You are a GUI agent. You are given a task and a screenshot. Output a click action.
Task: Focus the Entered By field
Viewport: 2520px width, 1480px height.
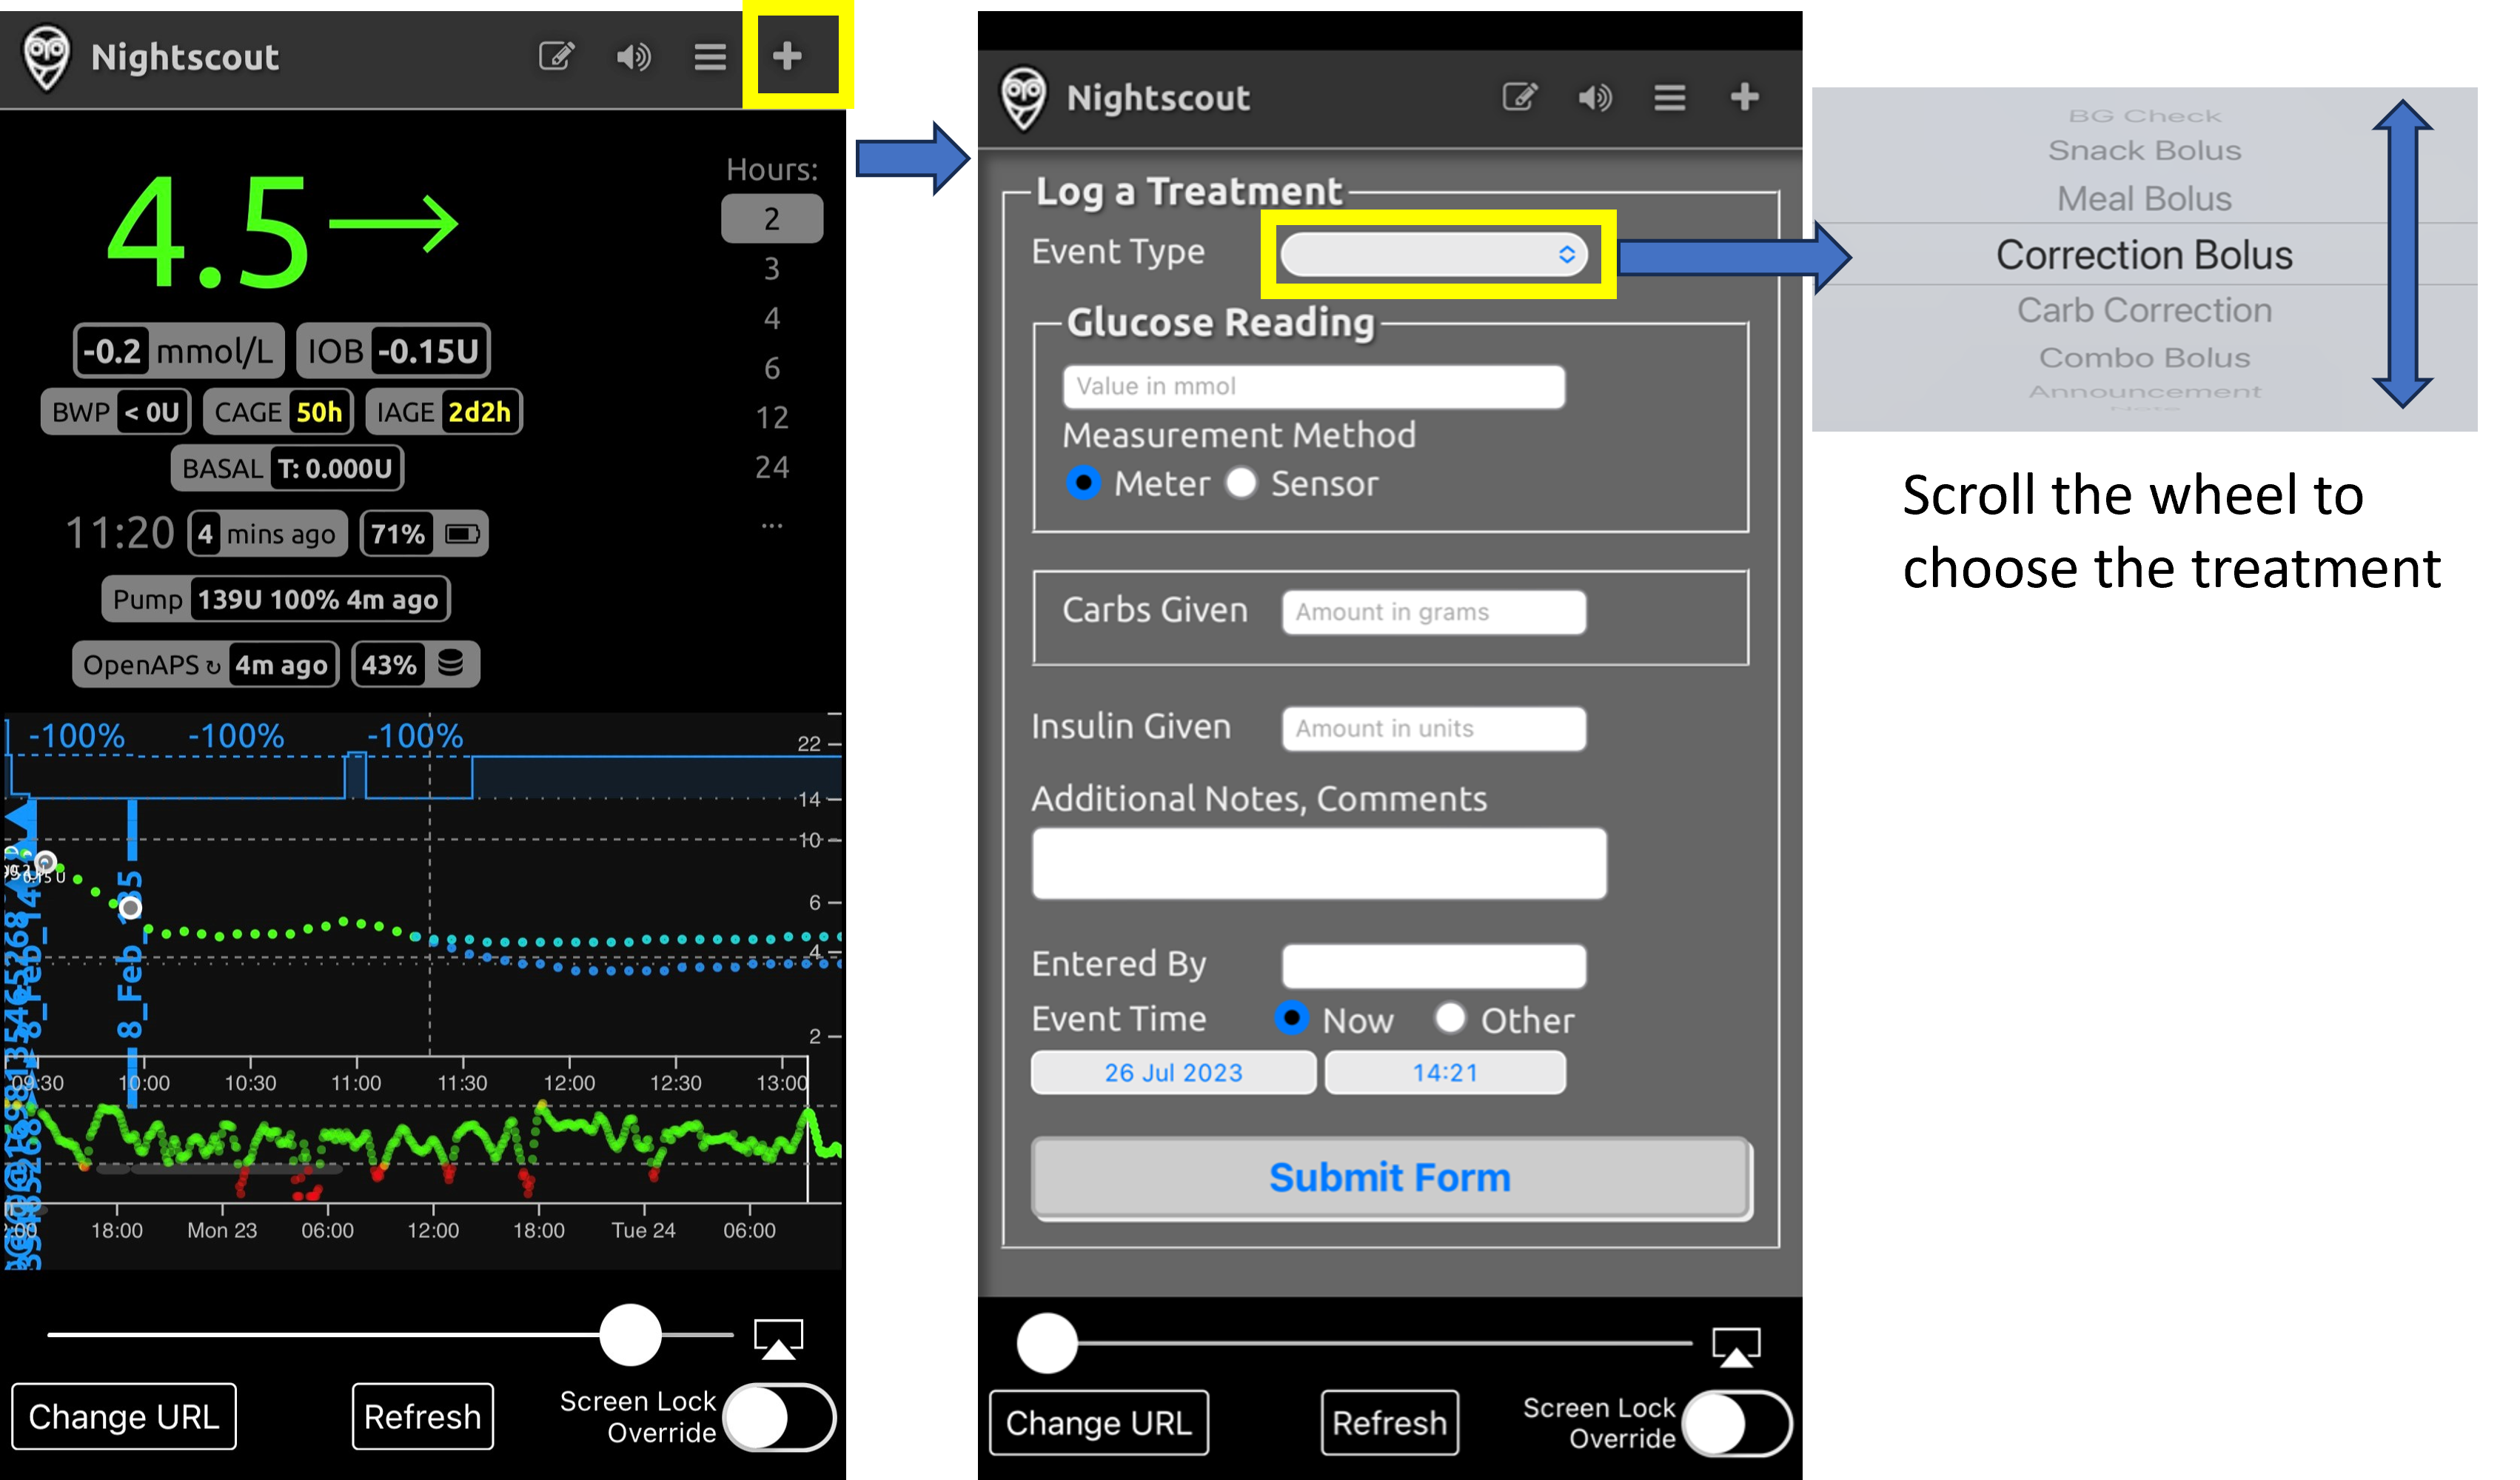[1434, 966]
